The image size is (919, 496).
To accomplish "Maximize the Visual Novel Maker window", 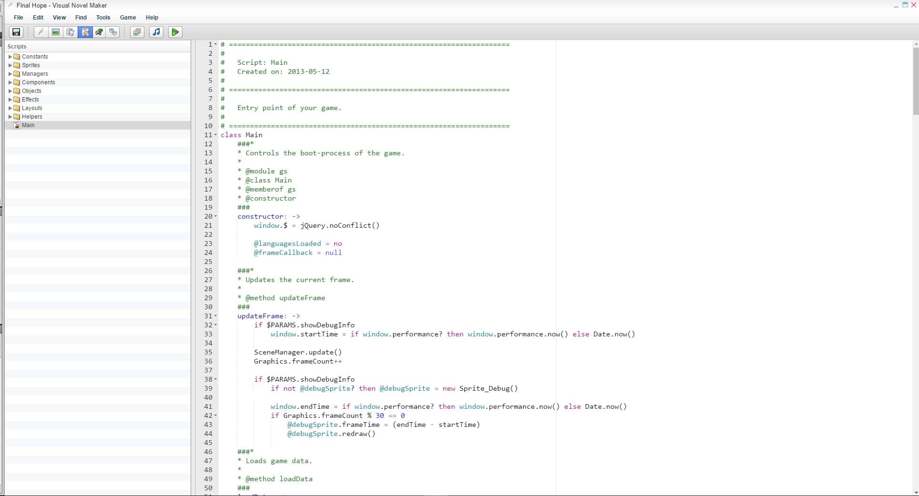I will (905, 5).
